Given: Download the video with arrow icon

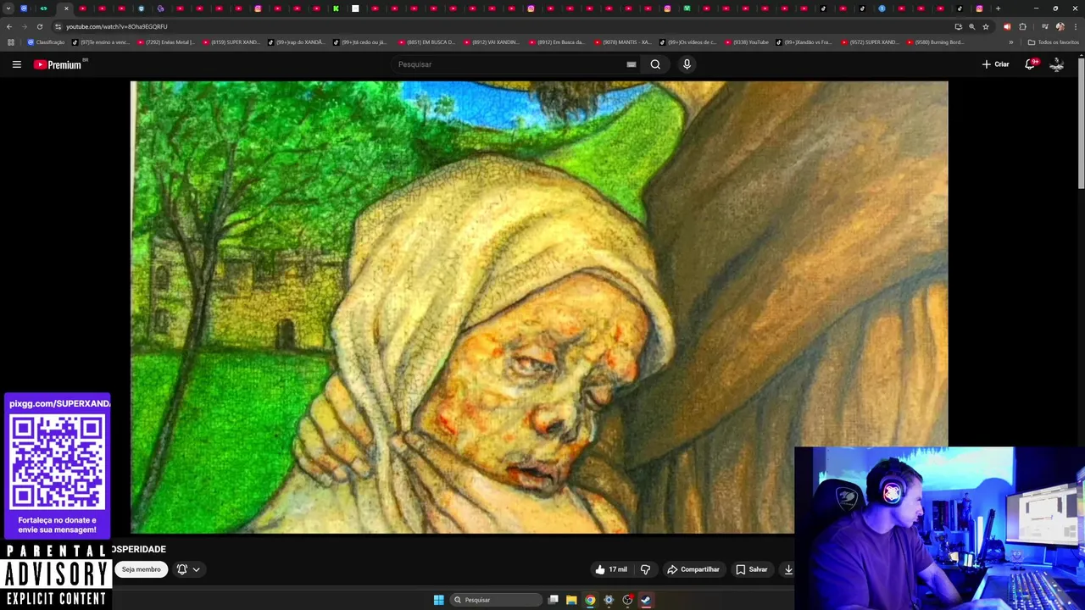Looking at the screenshot, I should (788, 569).
